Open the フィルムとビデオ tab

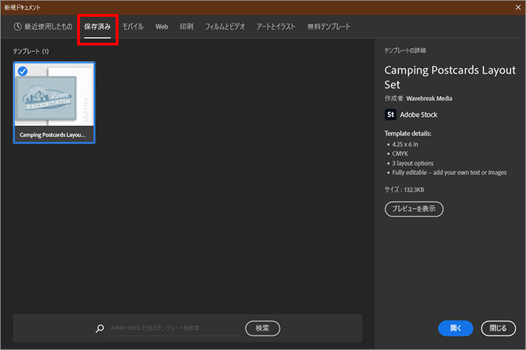coord(224,27)
